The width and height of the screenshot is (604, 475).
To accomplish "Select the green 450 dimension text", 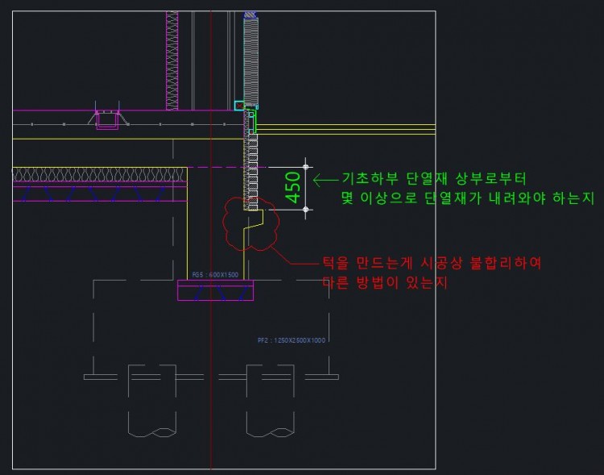I will tap(293, 187).
